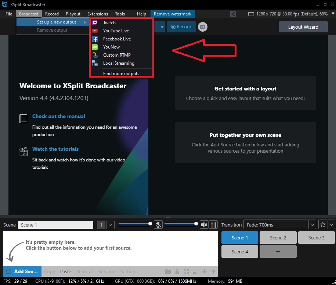Image resolution: width=336 pixels, height=285 pixels.
Task: Edit the Scene 1 name field
Action: point(55,225)
